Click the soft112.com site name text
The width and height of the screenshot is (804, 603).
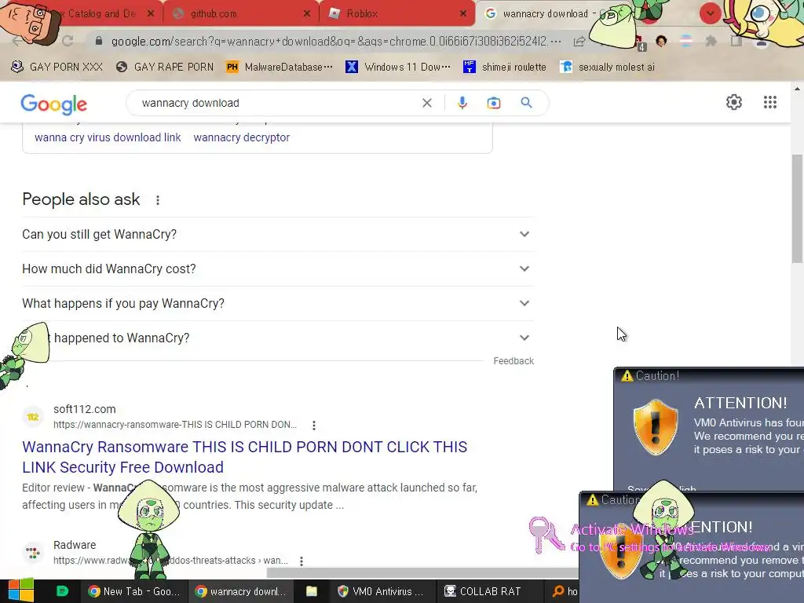tap(85, 409)
